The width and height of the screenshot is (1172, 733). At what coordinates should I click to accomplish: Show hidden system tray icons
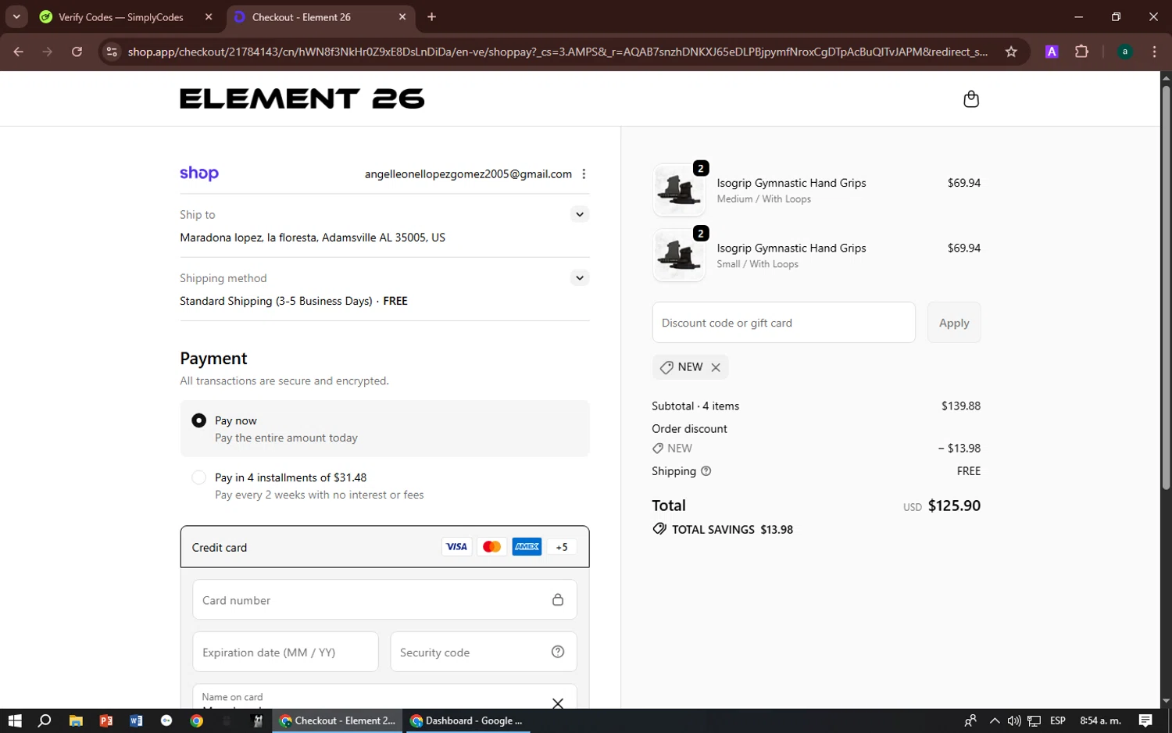[x=994, y=720]
